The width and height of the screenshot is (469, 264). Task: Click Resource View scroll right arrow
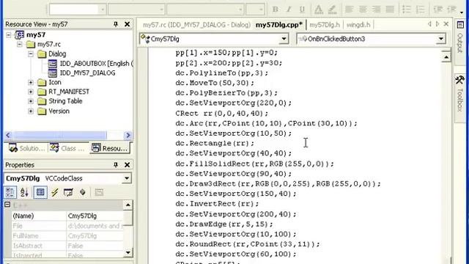coord(128,135)
